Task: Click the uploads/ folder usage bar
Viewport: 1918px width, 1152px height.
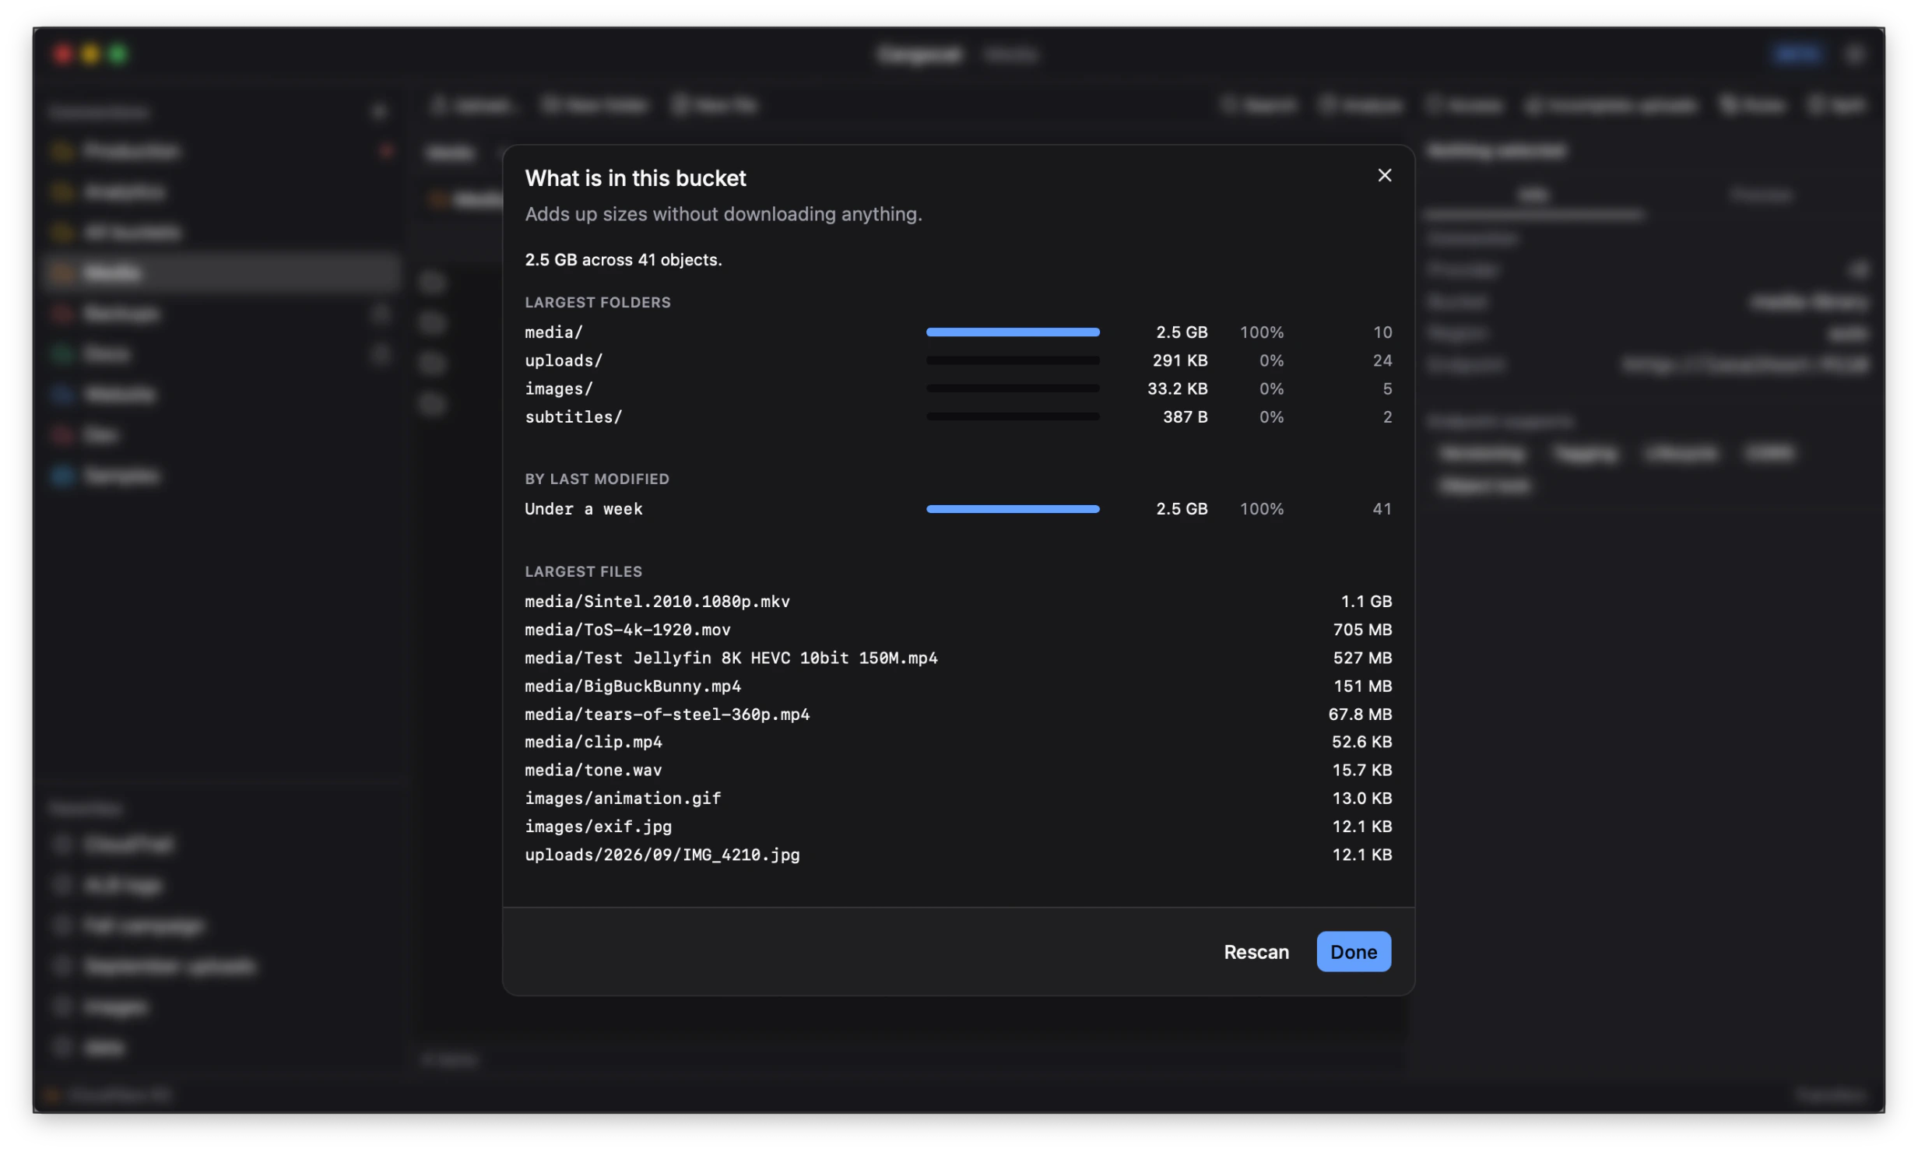Action: 1013,360
